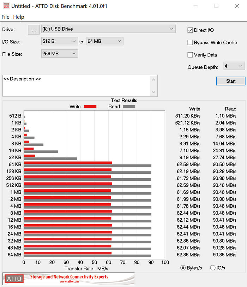247x287 pixels.
Task: Select the IO/s radio button
Action: pyautogui.click(x=213, y=268)
